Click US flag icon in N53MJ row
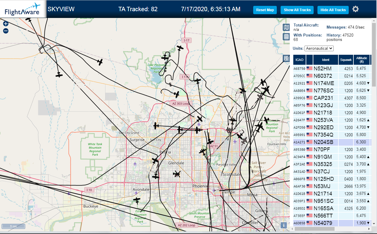The height and width of the screenshot is (234, 377). (309, 186)
